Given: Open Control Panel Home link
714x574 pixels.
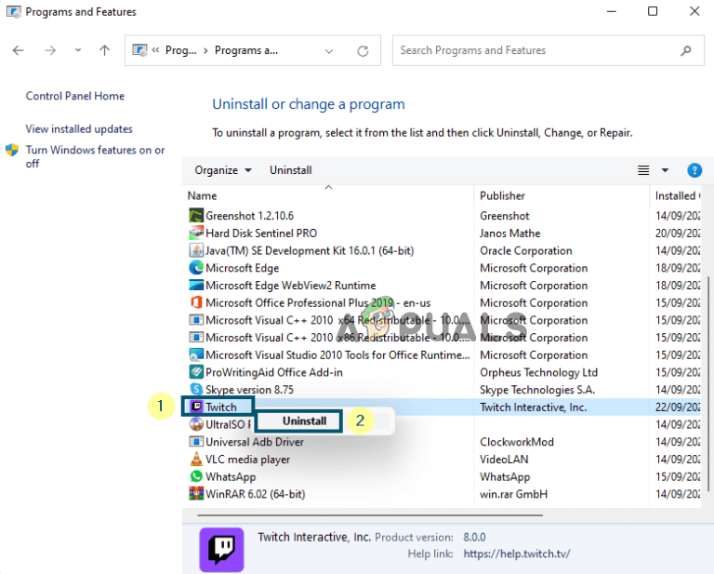Looking at the screenshot, I should (75, 96).
